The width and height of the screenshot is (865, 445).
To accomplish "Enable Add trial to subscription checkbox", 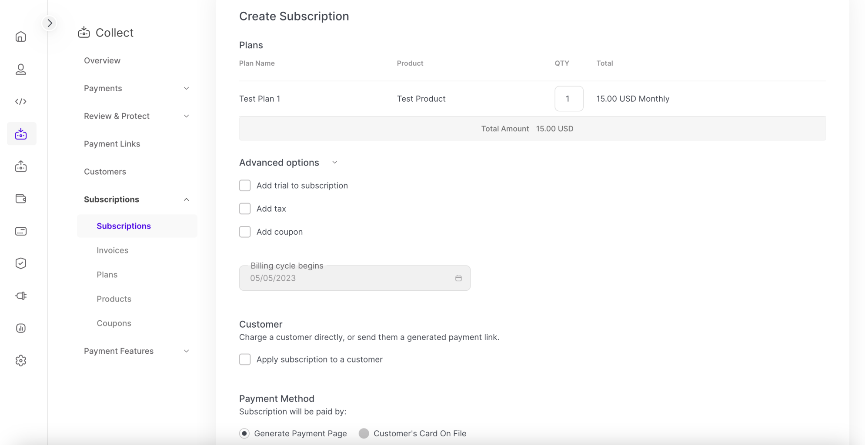I will click(245, 186).
